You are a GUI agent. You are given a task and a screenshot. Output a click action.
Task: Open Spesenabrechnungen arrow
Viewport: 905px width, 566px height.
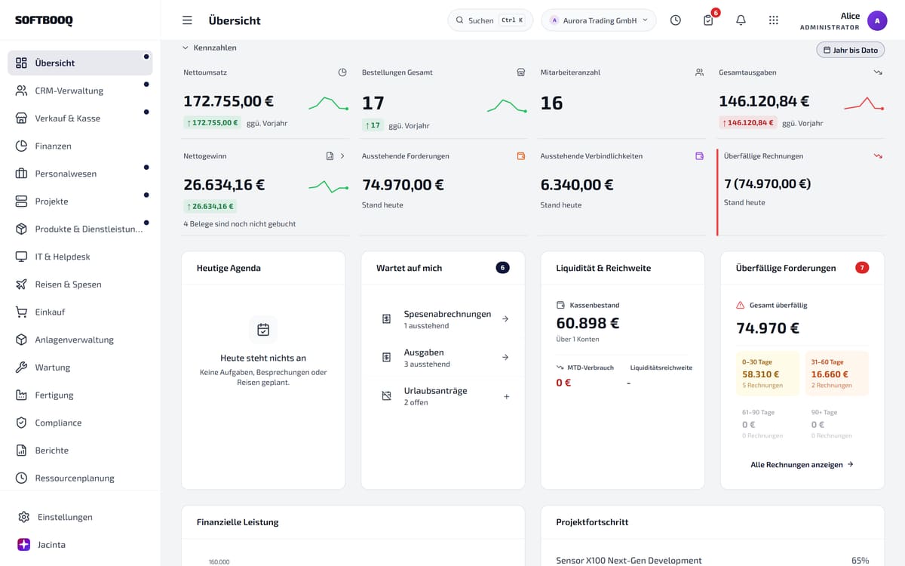pos(505,319)
